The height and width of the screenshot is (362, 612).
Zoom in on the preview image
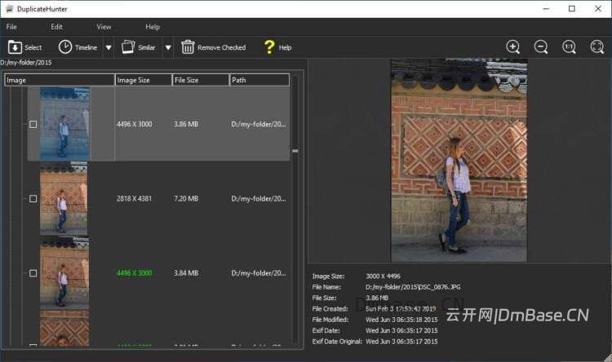pos(513,46)
